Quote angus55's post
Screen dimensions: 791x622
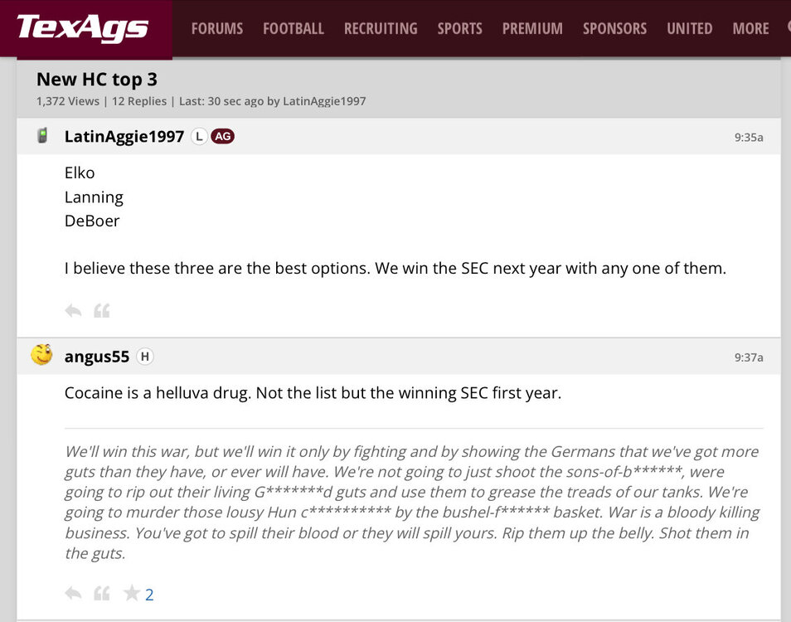click(x=101, y=593)
